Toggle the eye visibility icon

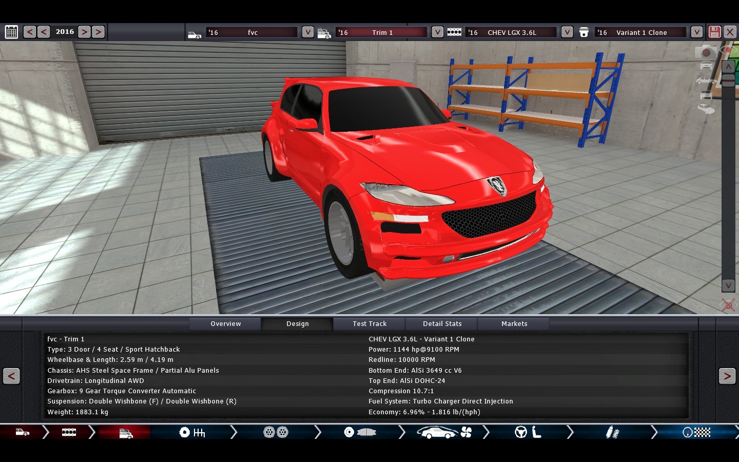pos(729,50)
